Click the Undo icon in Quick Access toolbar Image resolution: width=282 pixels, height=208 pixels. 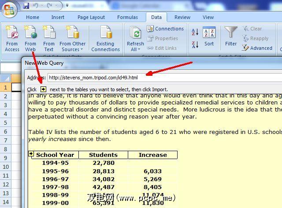(x=36, y=6)
